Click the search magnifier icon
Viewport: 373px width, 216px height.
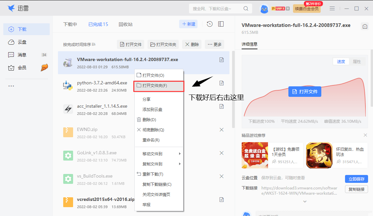246,9
